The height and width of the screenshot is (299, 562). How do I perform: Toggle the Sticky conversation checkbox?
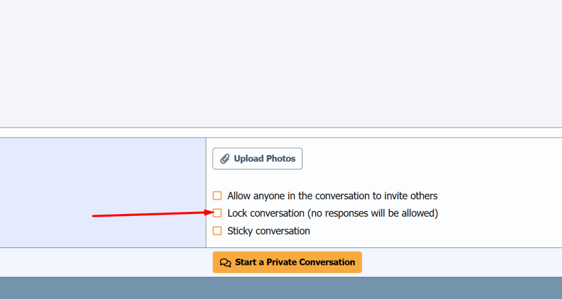pos(217,231)
